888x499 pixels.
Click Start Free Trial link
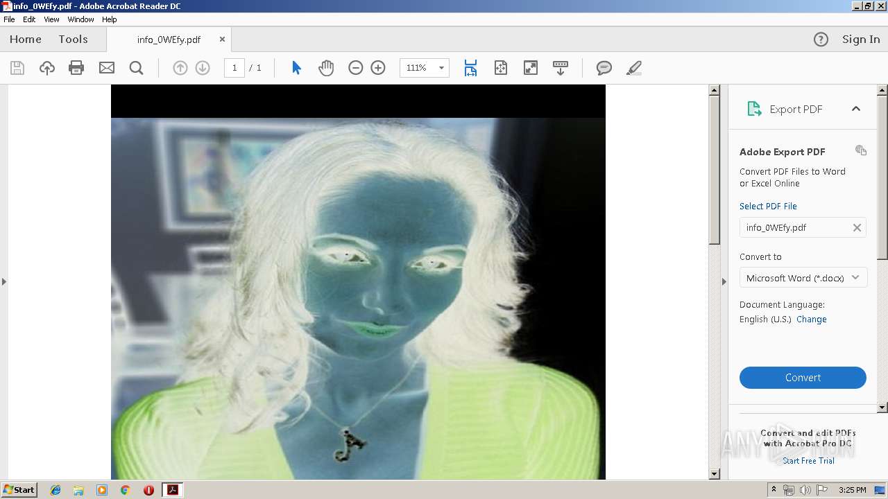point(809,461)
